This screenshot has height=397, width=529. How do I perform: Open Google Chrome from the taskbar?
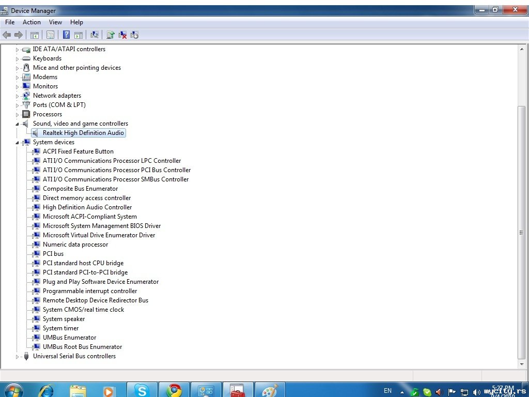tap(174, 391)
